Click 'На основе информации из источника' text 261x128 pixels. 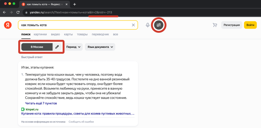(43, 122)
